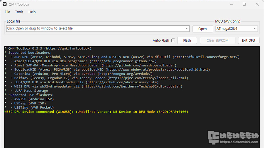Click the yellow WB32 DFU device connected message
The image size is (264, 148).
[96, 112]
